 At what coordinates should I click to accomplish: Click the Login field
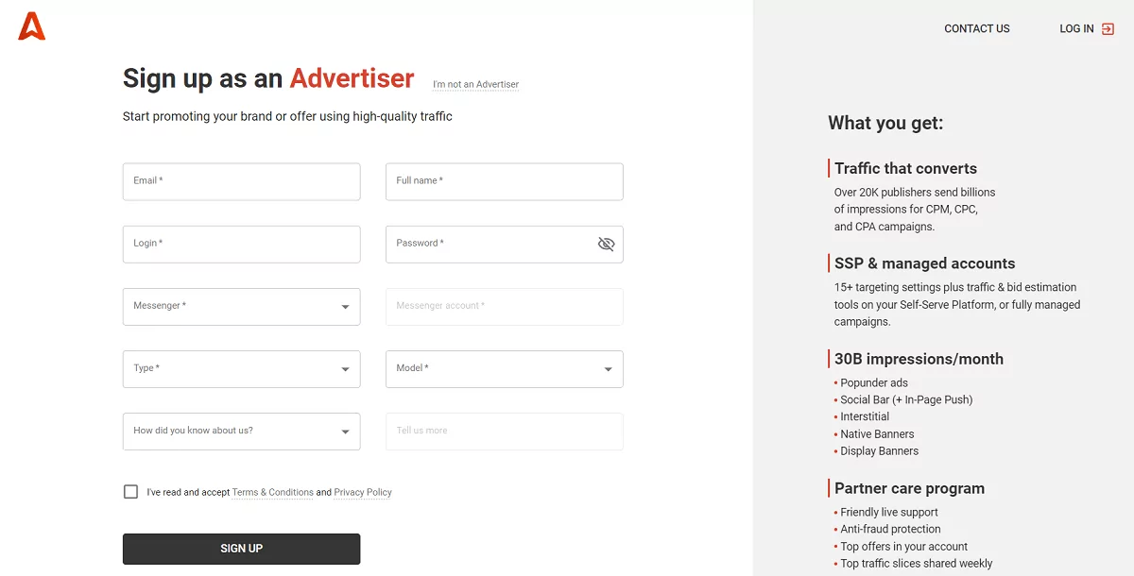pos(241,244)
